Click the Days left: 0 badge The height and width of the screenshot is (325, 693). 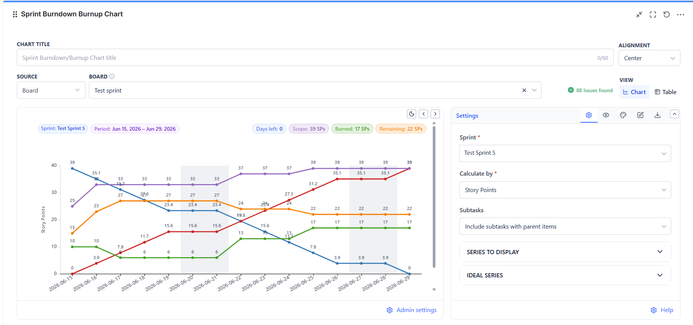[269, 129]
